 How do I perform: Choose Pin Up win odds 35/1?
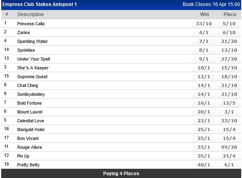pos(204,156)
